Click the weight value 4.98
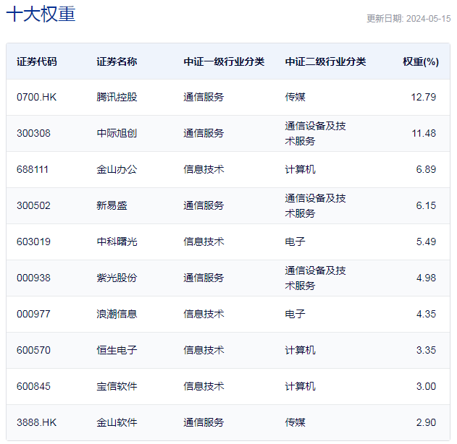Image resolution: width=457 pixels, height=444 pixels. click(x=426, y=278)
